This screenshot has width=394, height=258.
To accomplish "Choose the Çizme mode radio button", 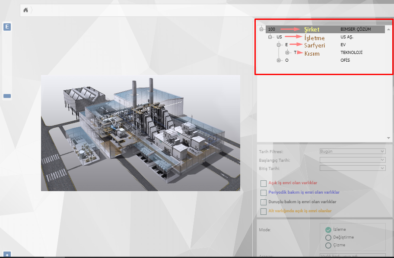I will 328,245.
